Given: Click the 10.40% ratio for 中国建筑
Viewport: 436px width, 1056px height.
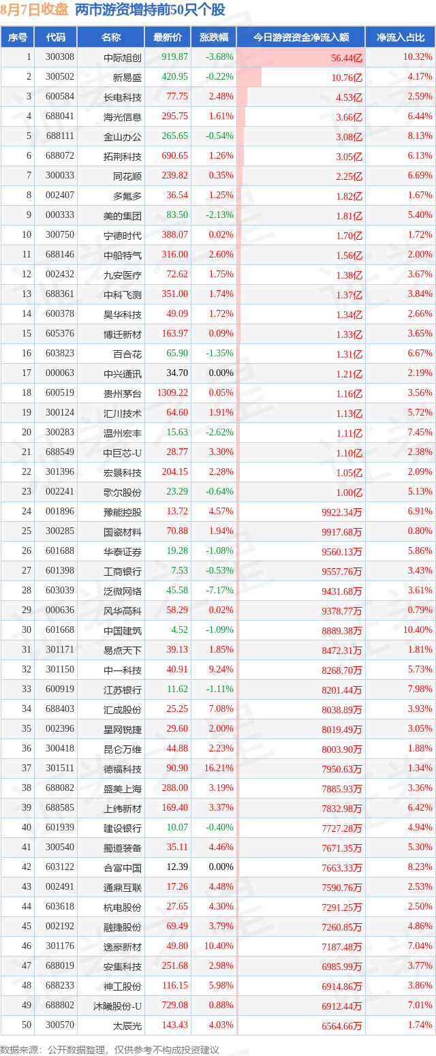Looking at the screenshot, I should pyautogui.click(x=418, y=630).
